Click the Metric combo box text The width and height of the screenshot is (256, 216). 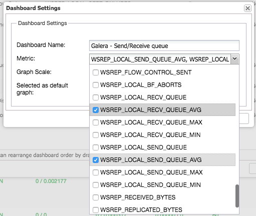[x=160, y=59]
